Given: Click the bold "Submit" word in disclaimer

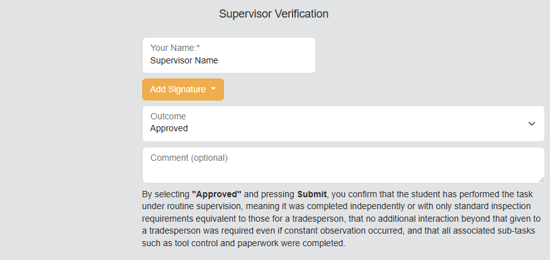Looking at the screenshot, I should click(x=311, y=193).
